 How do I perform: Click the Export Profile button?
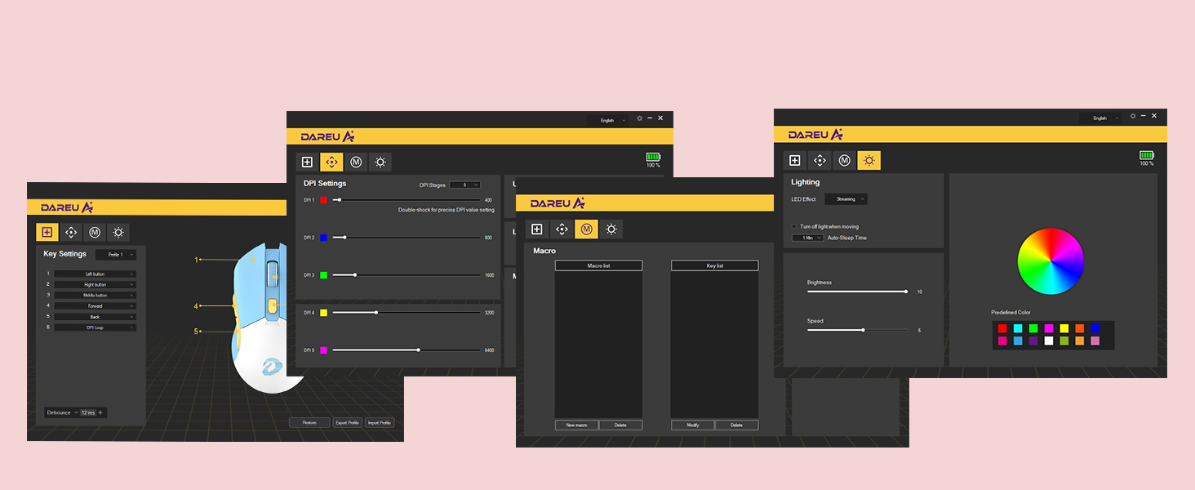pos(347,423)
